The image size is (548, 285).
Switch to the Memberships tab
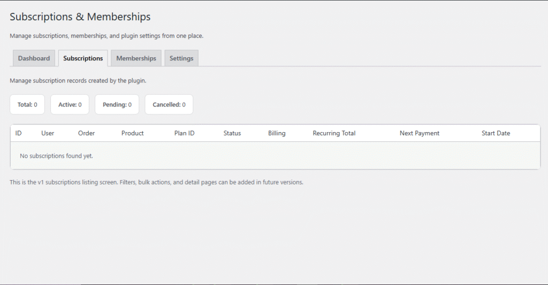pyautogui.click(x=136, y=58)
